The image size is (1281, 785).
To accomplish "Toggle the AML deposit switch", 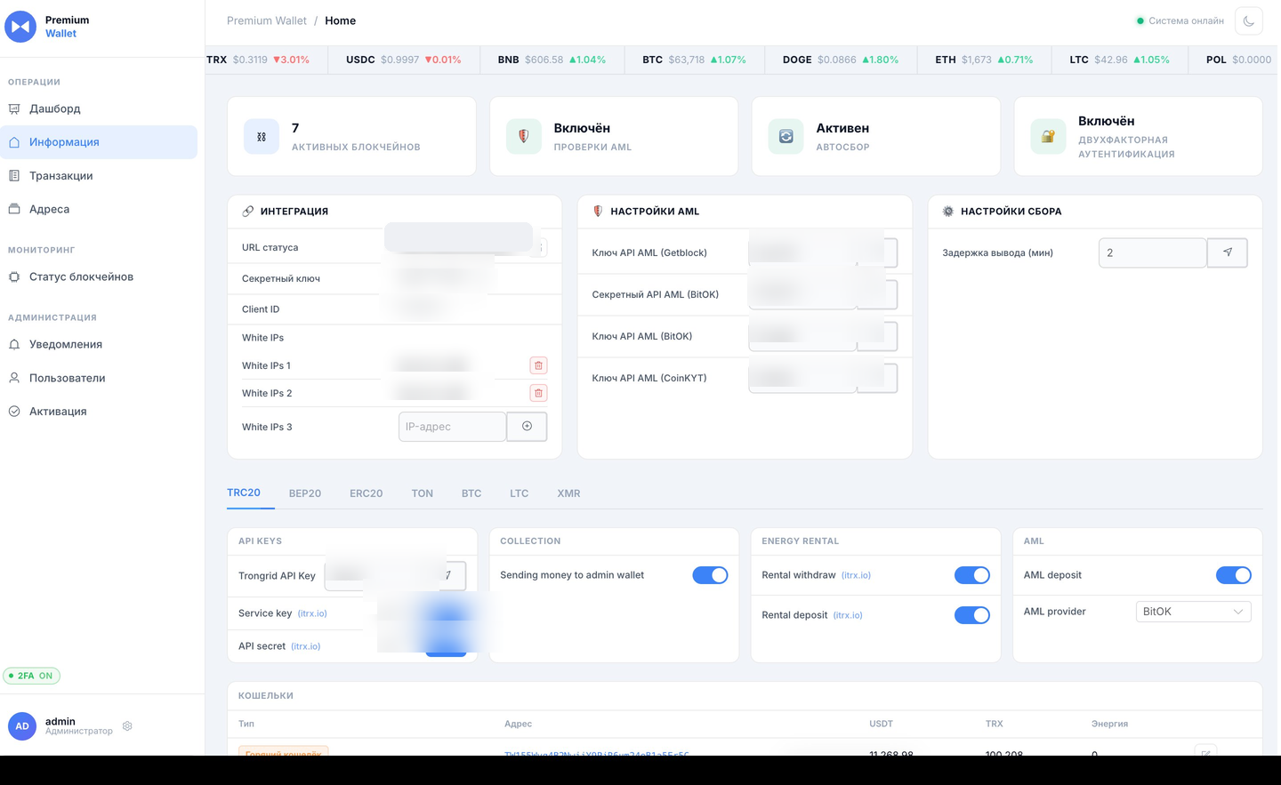I will 1234,575.
